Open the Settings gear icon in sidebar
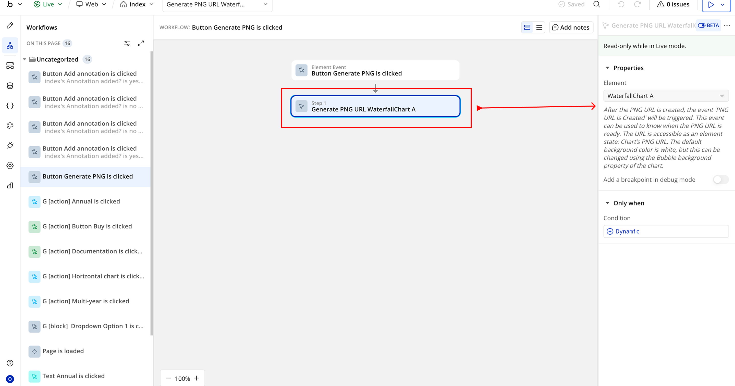This screenshot has width=735, height=386. point(10,166)
